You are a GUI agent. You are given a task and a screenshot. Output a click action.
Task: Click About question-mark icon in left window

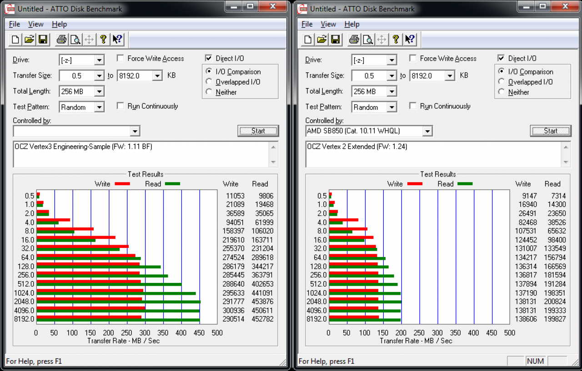pyautogui.click(x=103, y=40)
